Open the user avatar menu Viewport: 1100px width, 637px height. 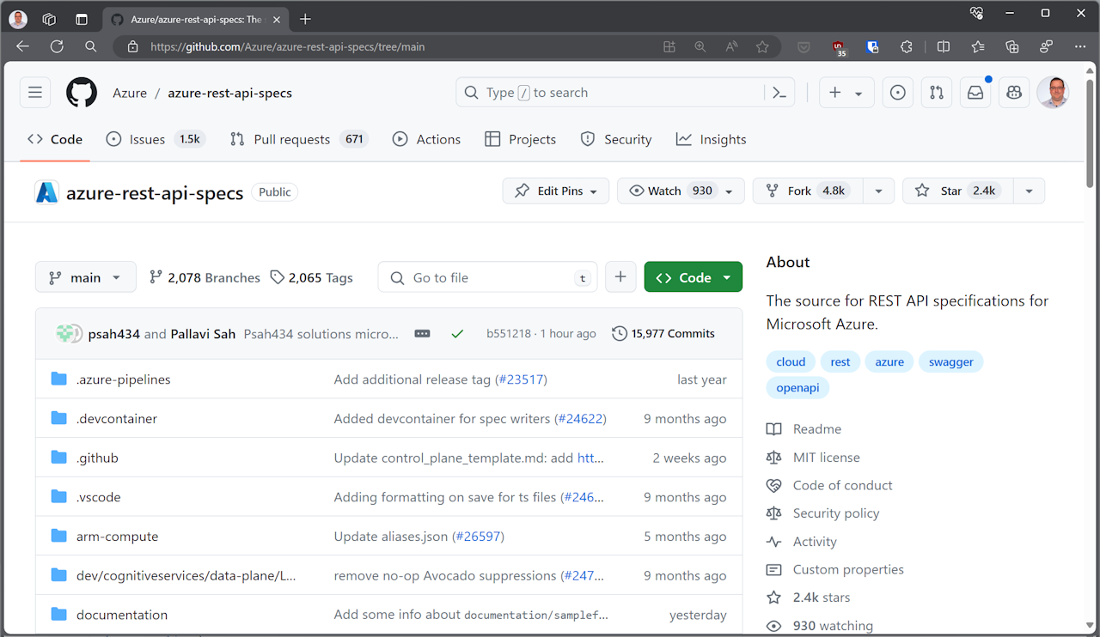(x=1053, y=93)
